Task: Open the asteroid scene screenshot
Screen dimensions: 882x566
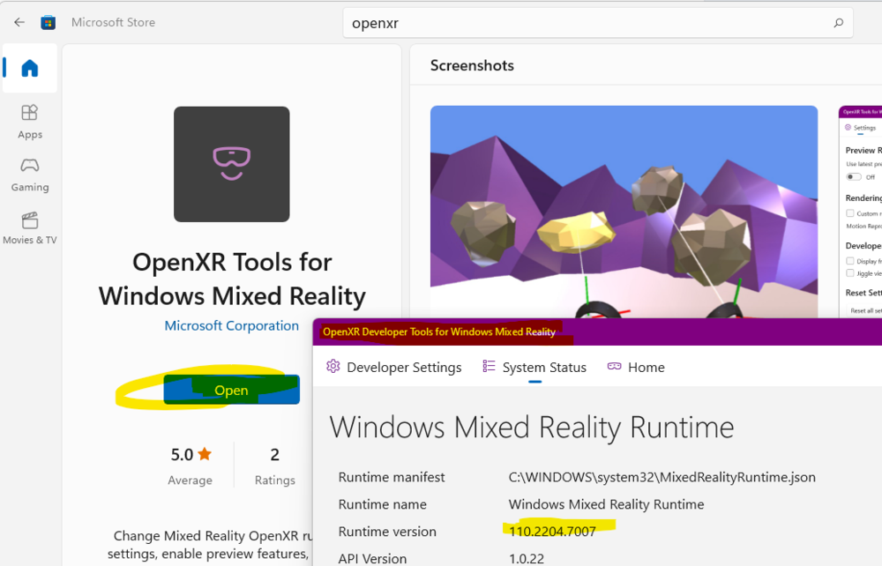Action: tap(624, 212)
